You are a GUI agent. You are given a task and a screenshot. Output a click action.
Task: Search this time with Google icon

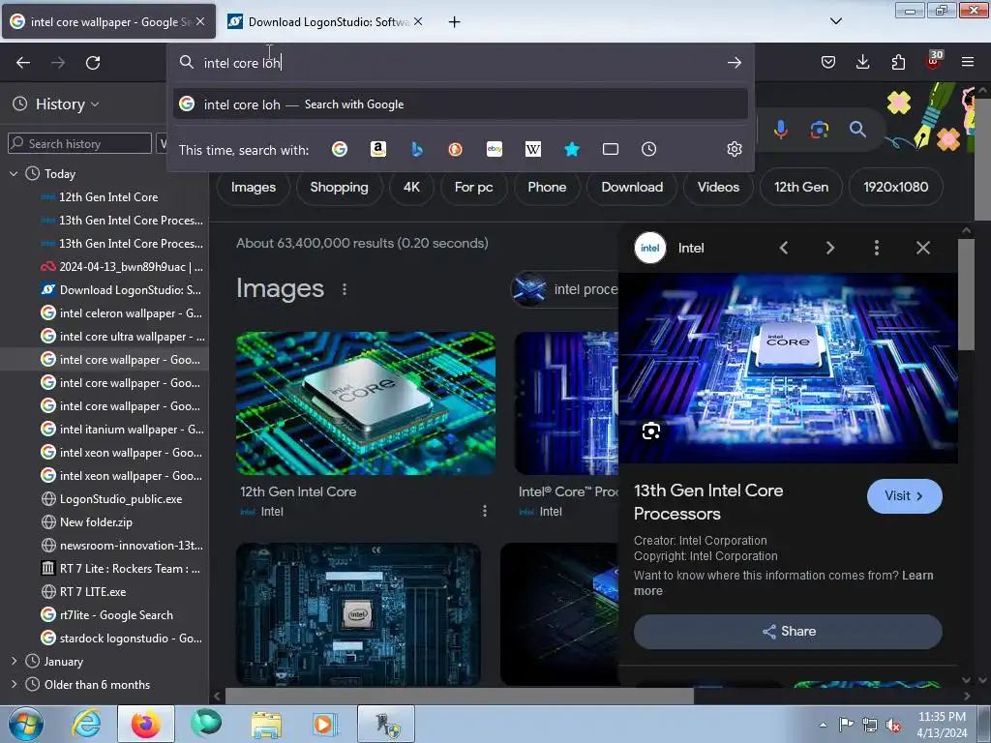pyautogui.click(x=340, y=149)
